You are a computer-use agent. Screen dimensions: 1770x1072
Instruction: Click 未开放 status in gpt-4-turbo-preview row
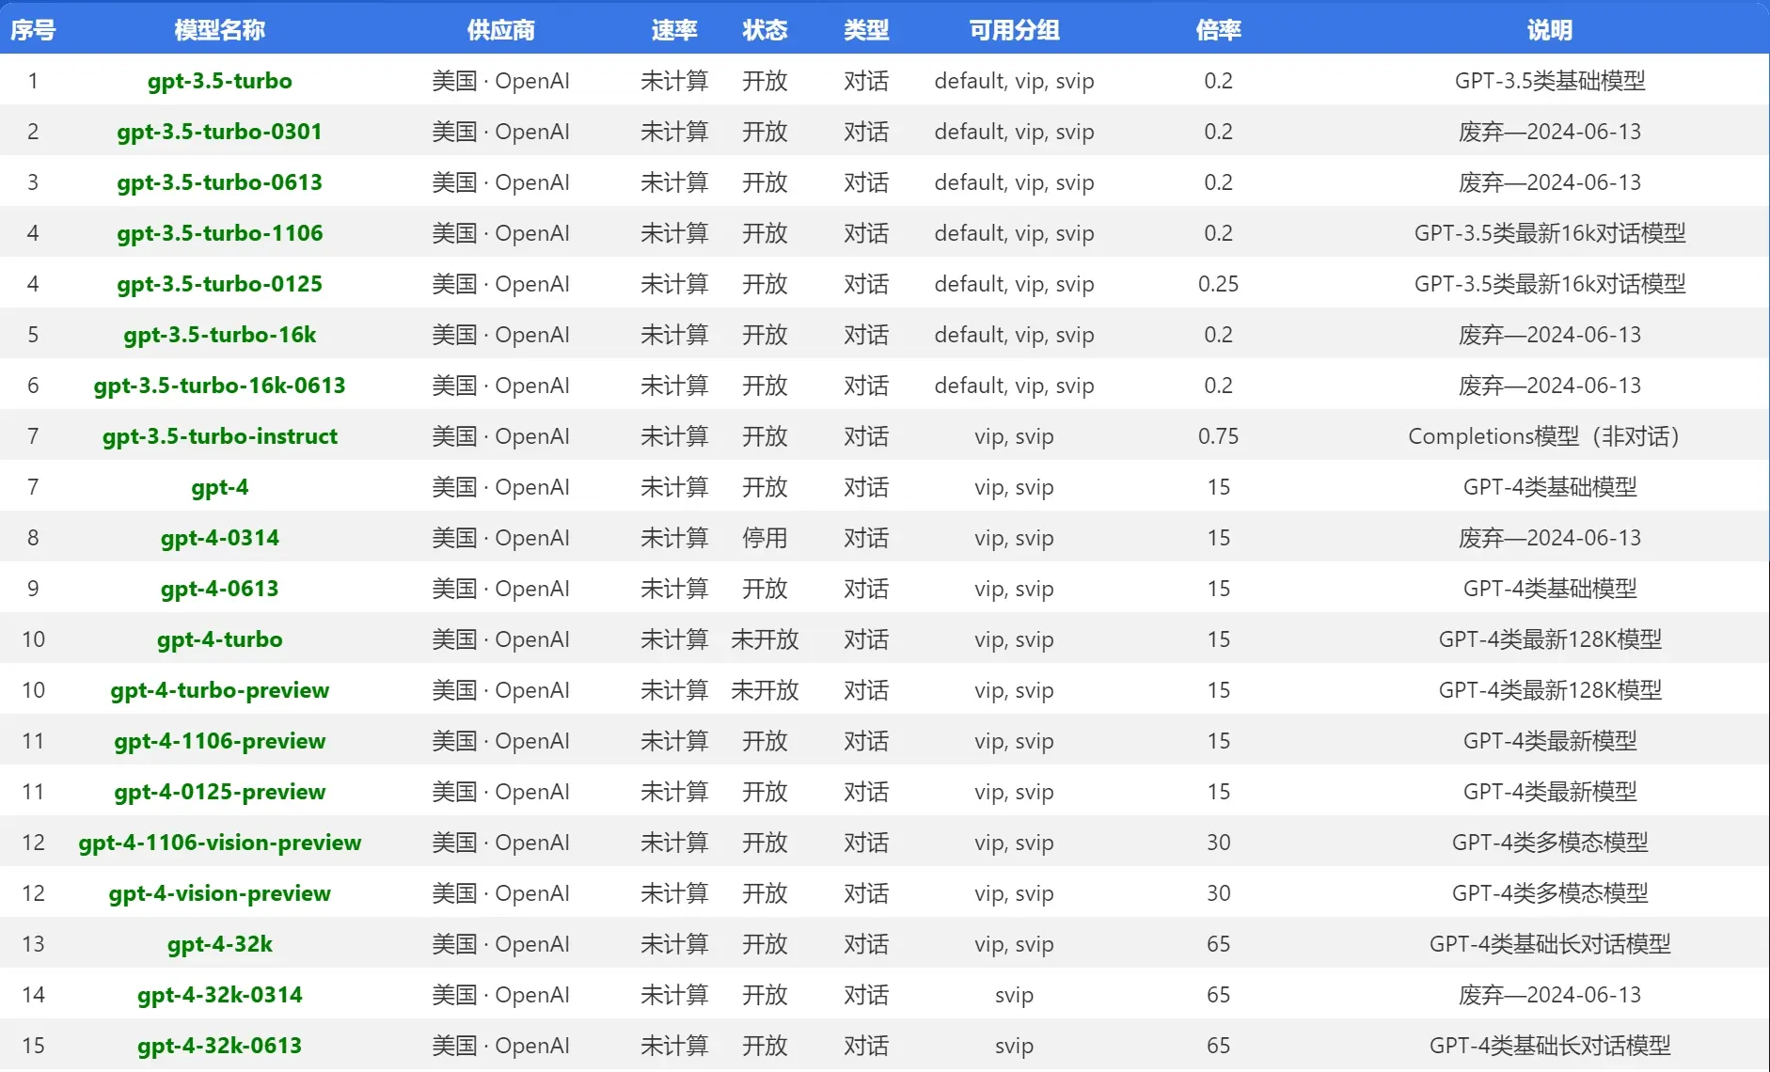765,690
